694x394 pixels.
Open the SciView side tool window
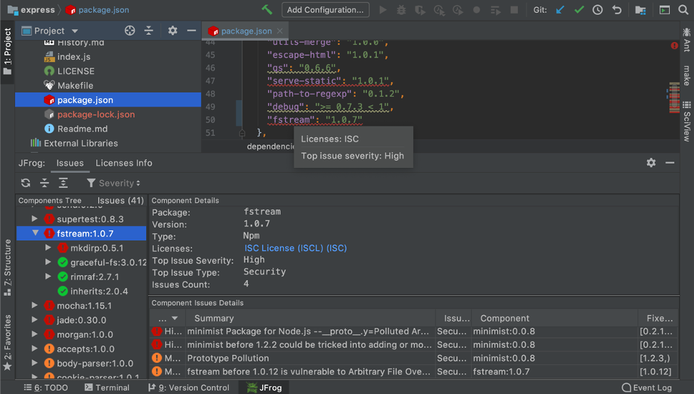(x=686, y=121)
